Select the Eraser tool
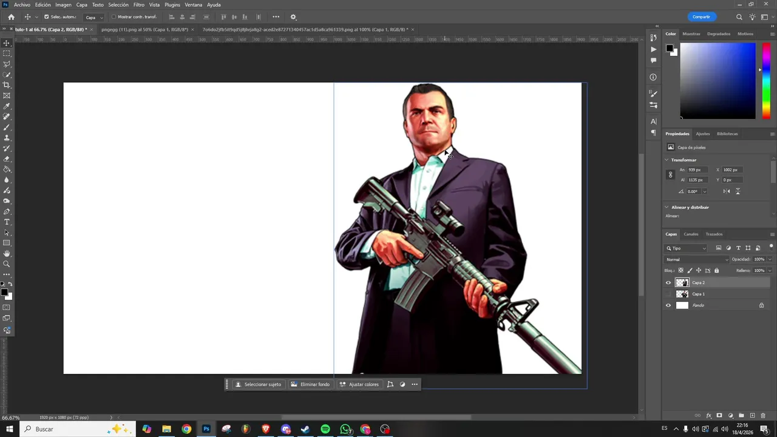 [7, 159]
